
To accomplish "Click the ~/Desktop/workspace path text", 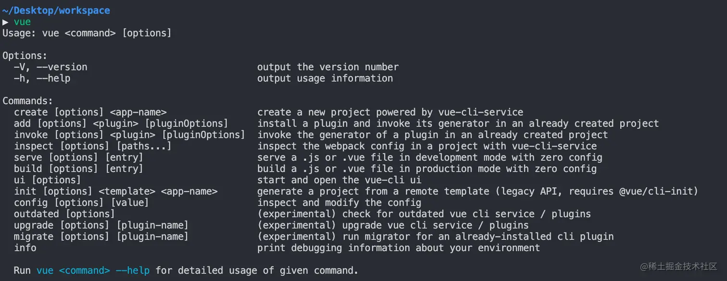I will [x=56, y=11].
